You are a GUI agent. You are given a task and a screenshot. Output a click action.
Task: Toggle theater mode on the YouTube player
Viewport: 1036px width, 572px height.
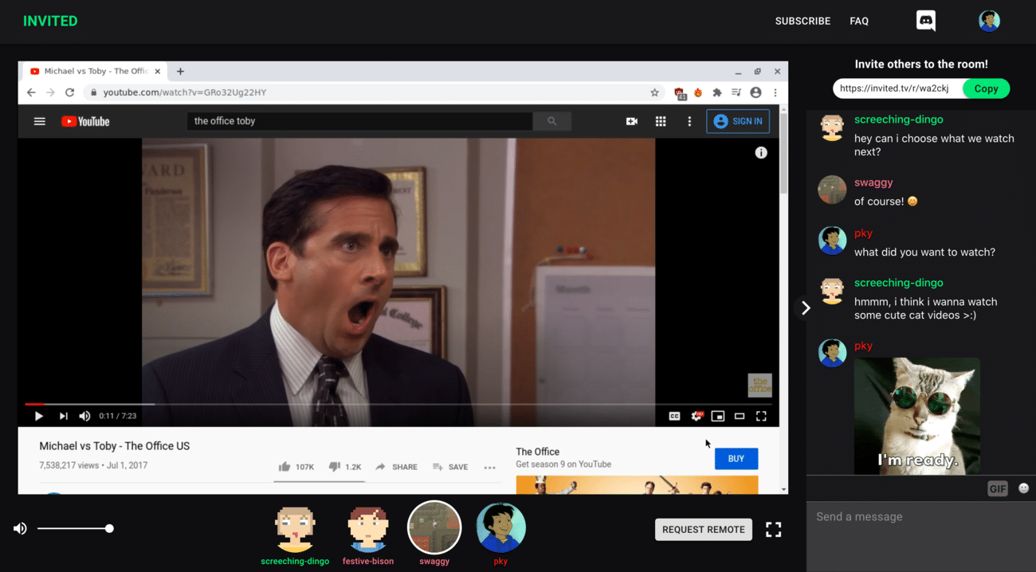click(740, 415)
